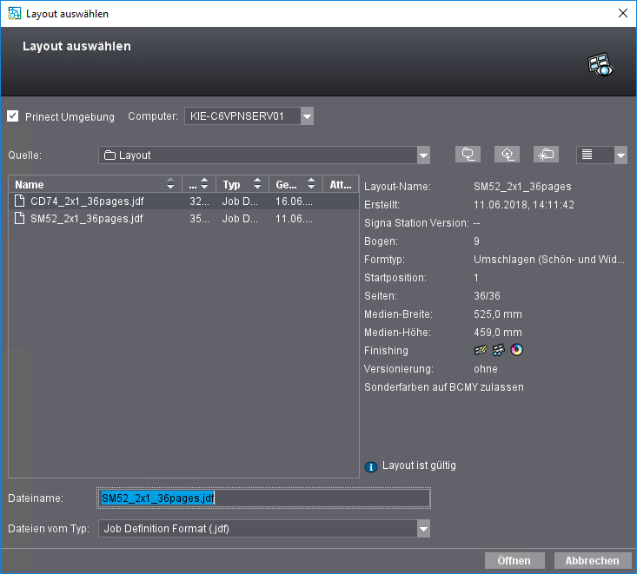
Task: Click the Dateiname input field
Action: click(263, 498)
